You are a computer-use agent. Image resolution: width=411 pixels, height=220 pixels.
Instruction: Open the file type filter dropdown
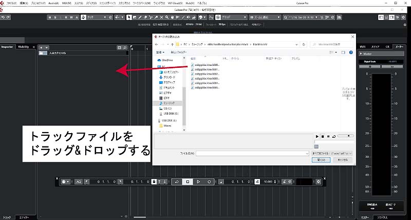point(332,153)
